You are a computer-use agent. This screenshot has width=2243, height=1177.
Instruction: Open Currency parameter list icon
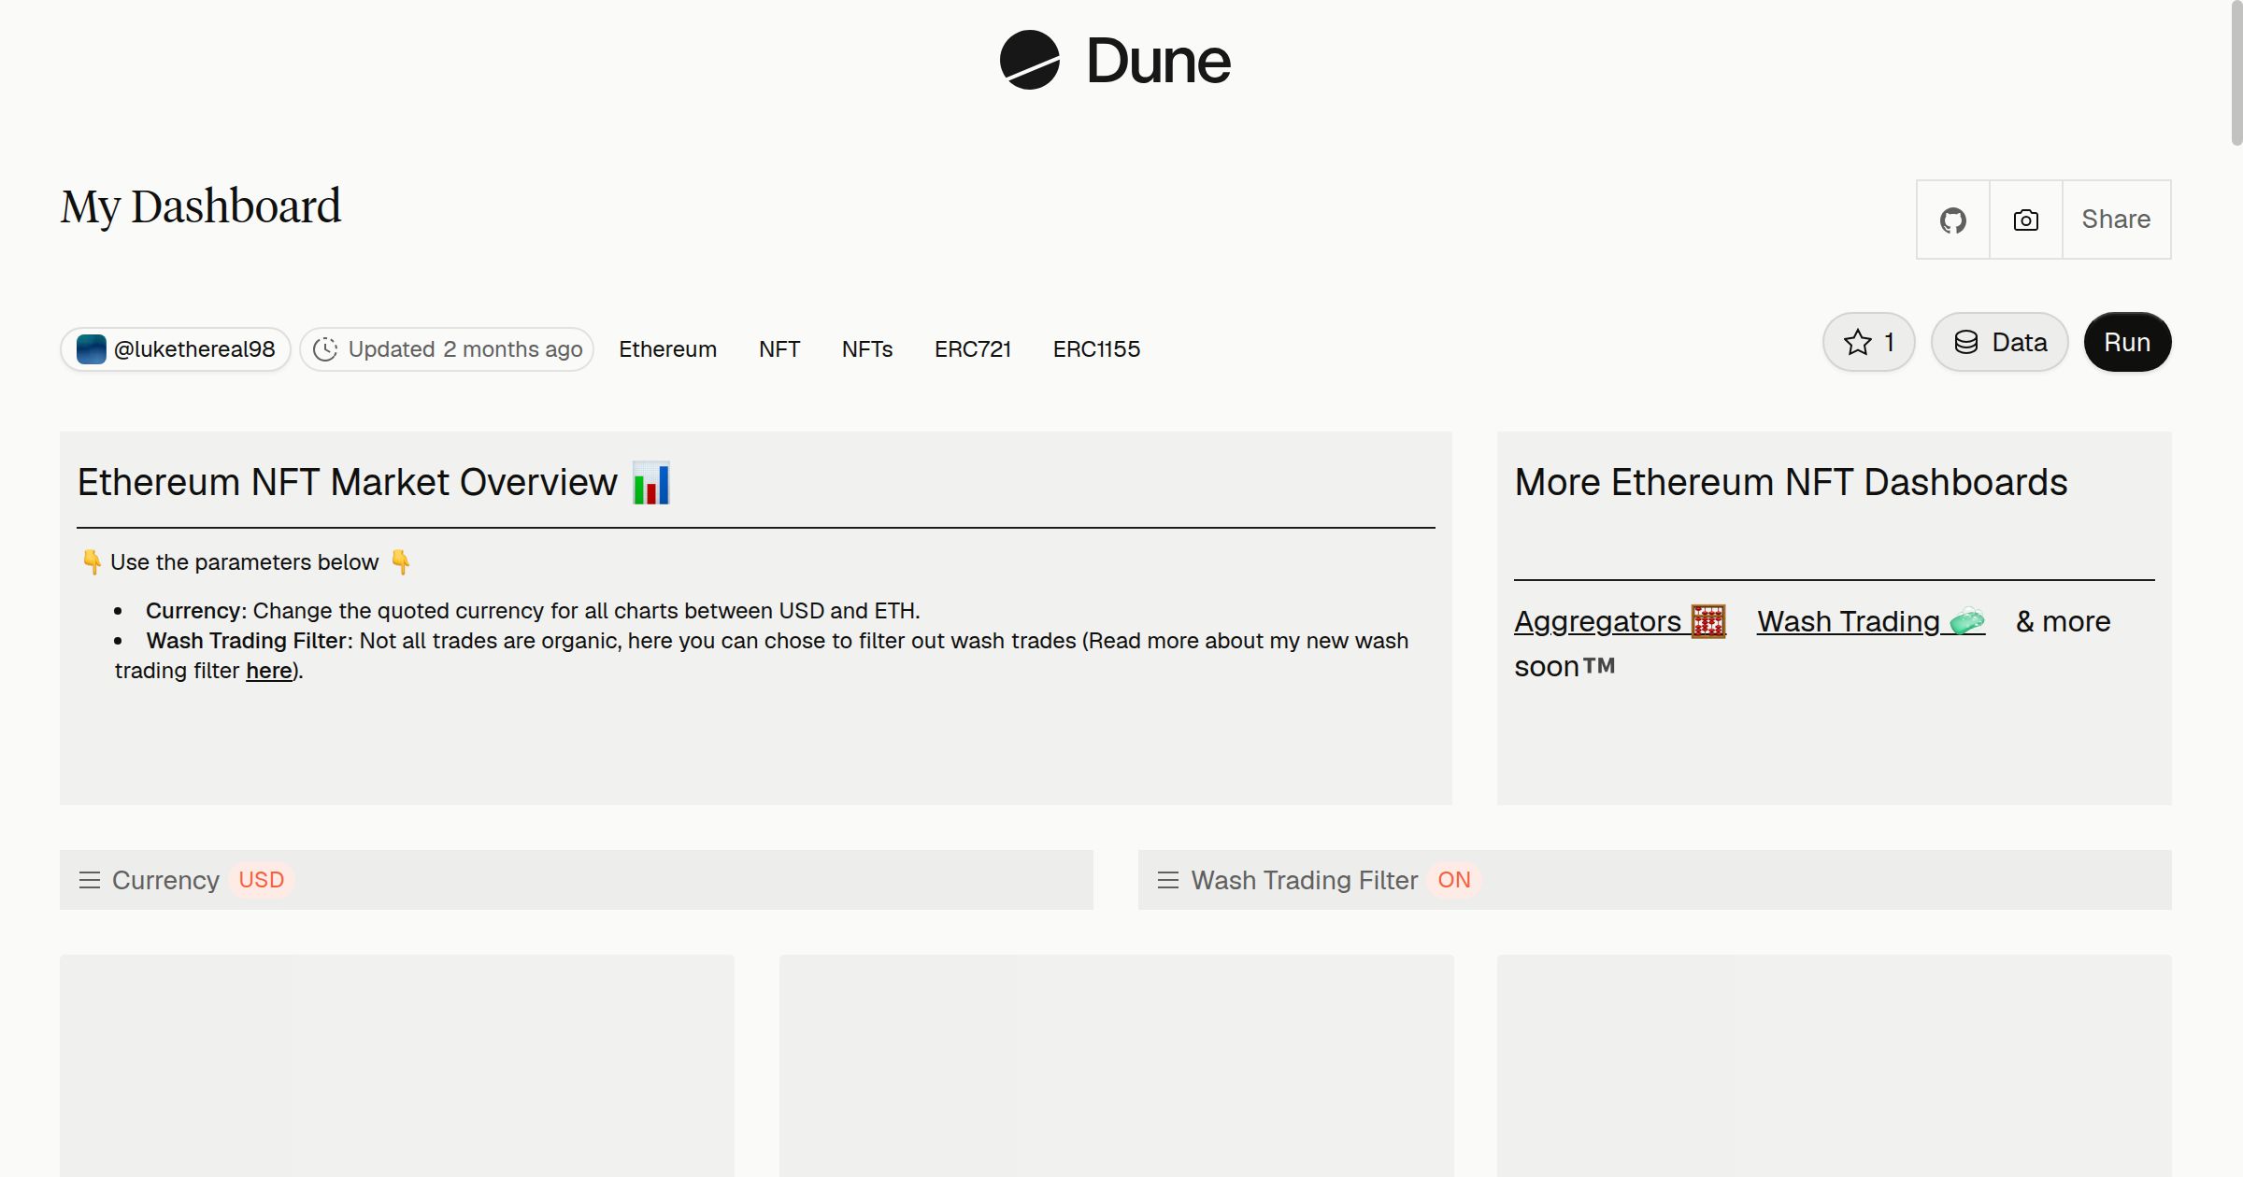click(x=90, y=880)
